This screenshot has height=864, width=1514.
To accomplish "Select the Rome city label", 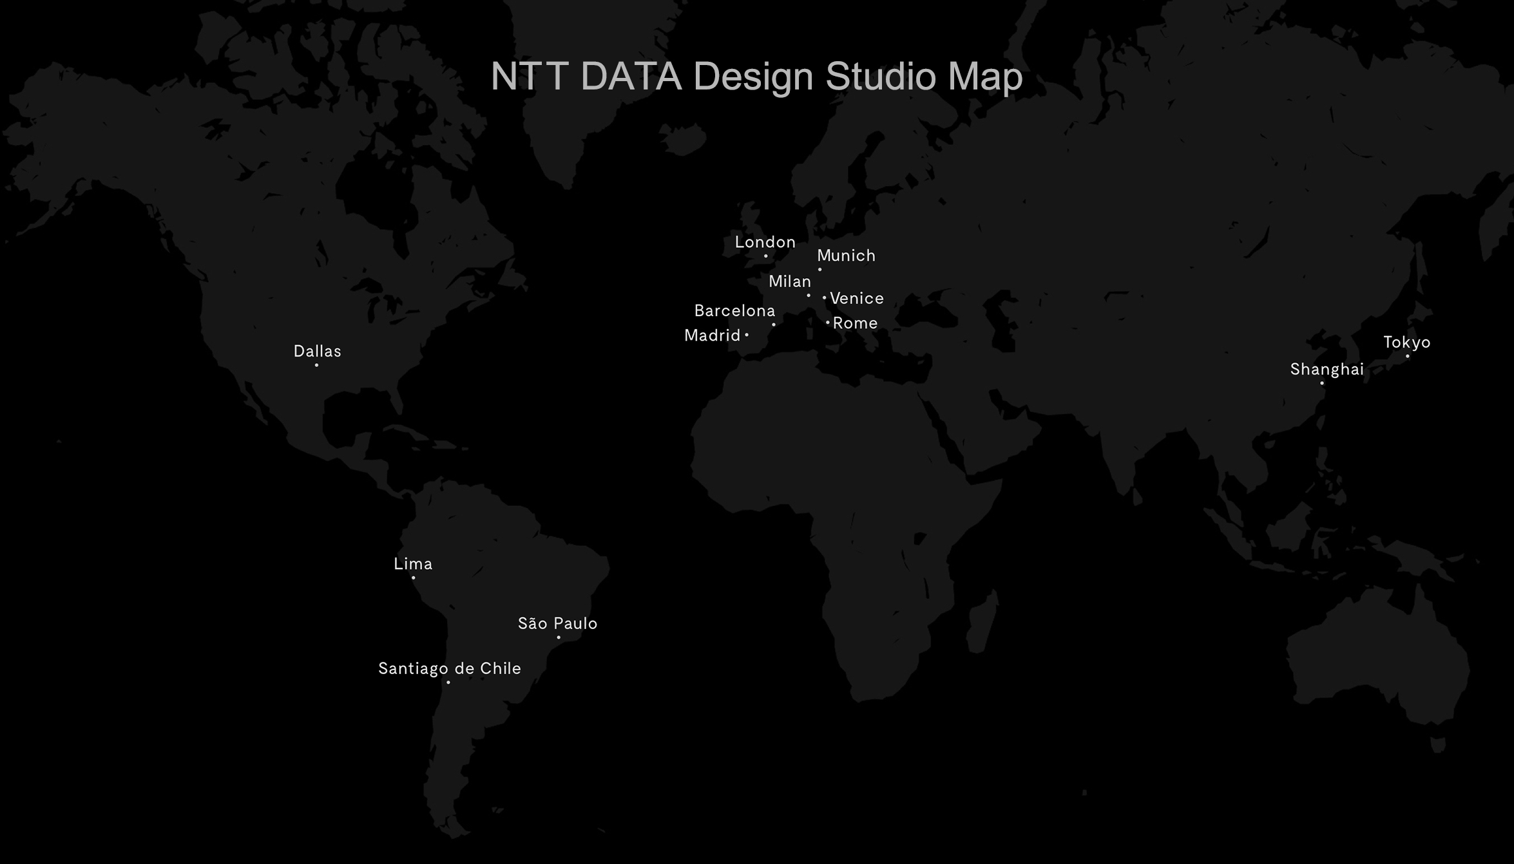I will tap(856, 323).
